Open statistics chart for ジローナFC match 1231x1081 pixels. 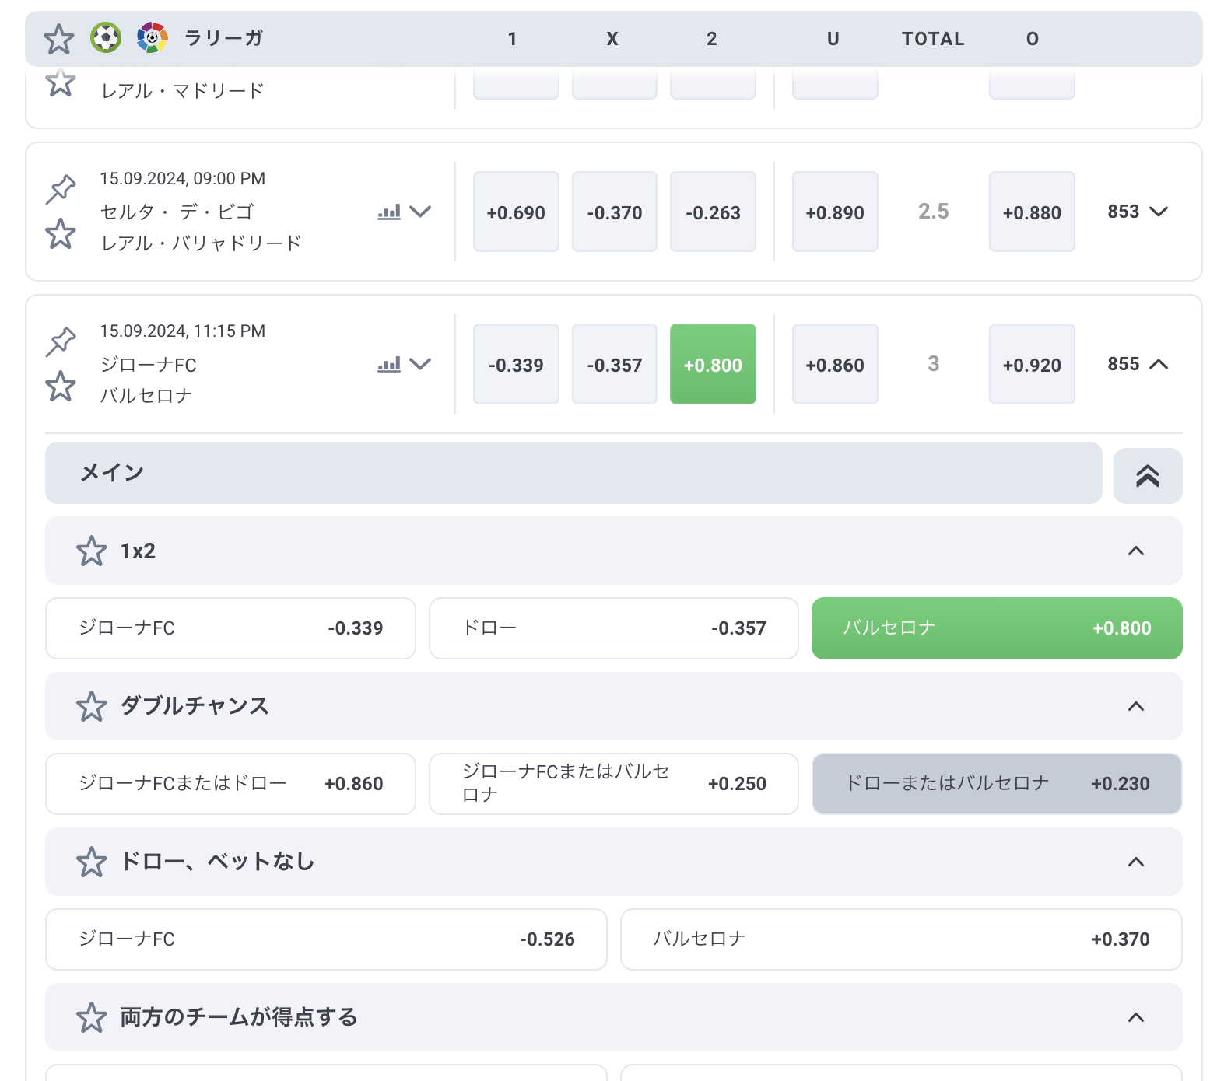(x=389, y=364)
